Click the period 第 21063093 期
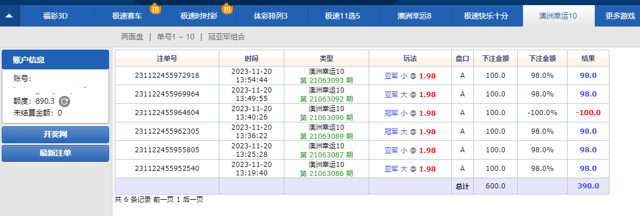The image size is (640, 216). 327,80
